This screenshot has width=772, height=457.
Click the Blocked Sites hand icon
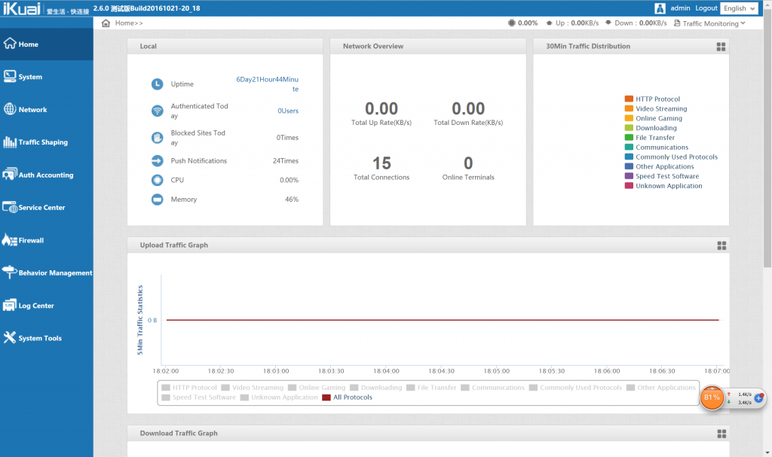(157, 138)
